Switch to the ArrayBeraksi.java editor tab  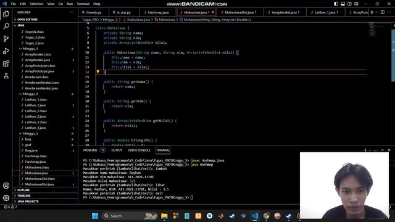(x=285, y=12)
